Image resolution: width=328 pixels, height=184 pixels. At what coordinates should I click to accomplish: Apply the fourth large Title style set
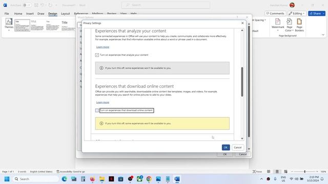pyautogui.click(x=68, y=25)
